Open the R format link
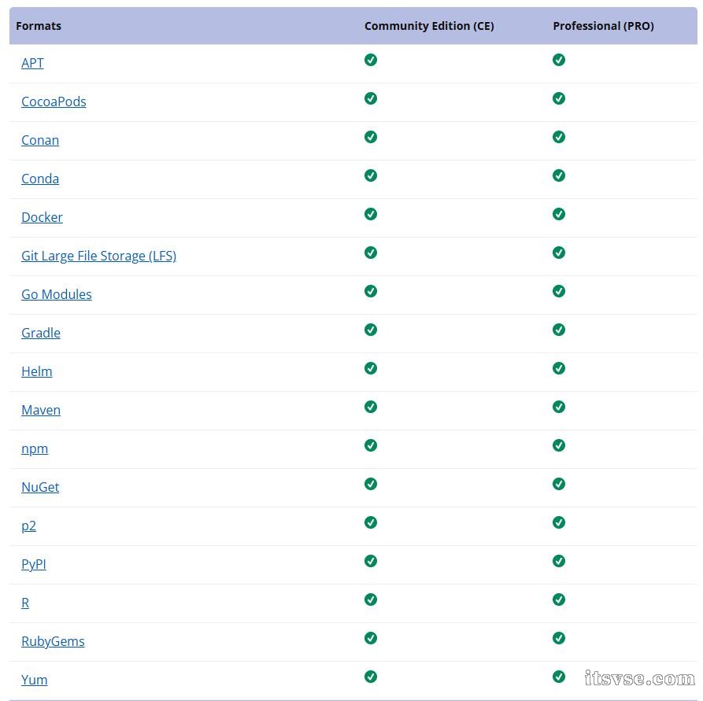The image size is (703, 701). [x=25, y=603]
